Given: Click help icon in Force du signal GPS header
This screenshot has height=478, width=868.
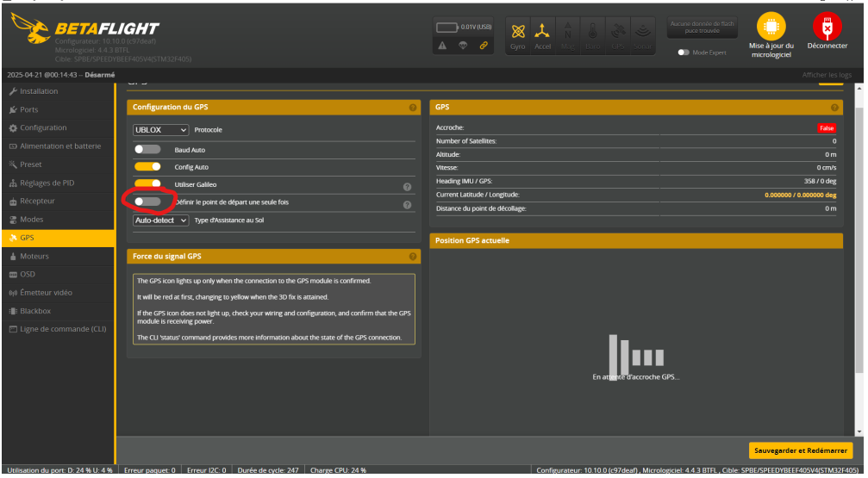Looking at the screenshot, I should (x=413, y=257).
